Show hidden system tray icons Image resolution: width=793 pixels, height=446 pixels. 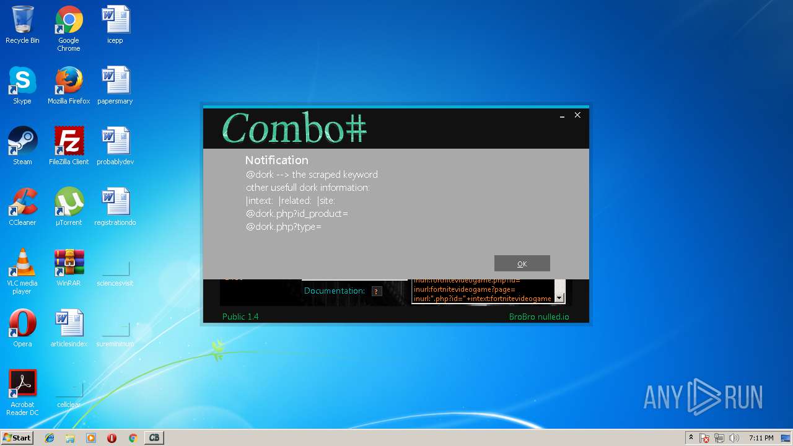coord(691,438)
